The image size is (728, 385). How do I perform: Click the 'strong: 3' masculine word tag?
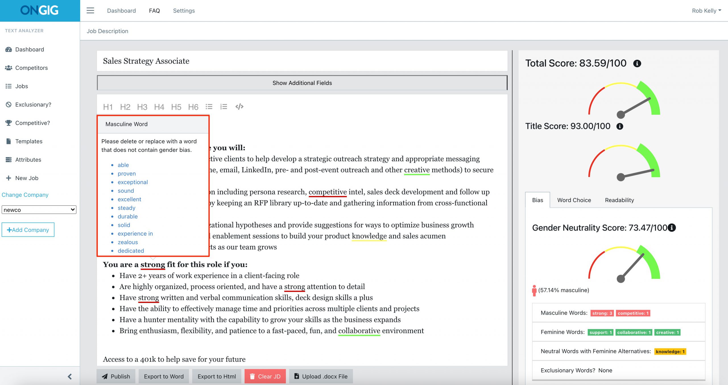602,313
